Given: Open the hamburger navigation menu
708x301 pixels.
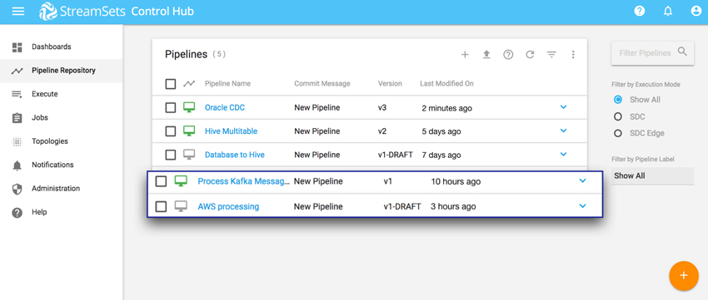Looking at the screenshot, I should tap(18, 12).
